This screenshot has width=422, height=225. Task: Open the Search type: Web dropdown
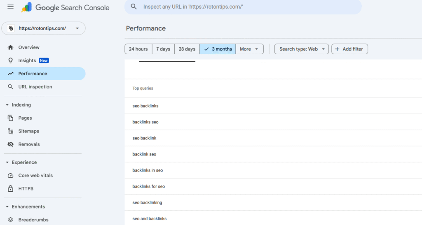click(301, 49)
